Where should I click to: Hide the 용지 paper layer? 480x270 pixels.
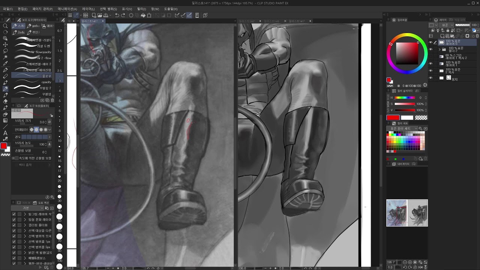coord(430,78)
